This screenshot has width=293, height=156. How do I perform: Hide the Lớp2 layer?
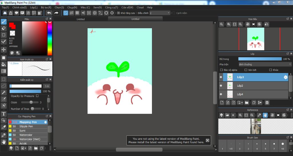click(221, 86)
